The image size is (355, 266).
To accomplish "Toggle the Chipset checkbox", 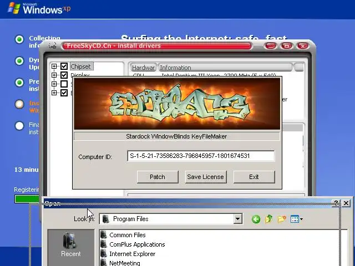I will pos(64,66).
